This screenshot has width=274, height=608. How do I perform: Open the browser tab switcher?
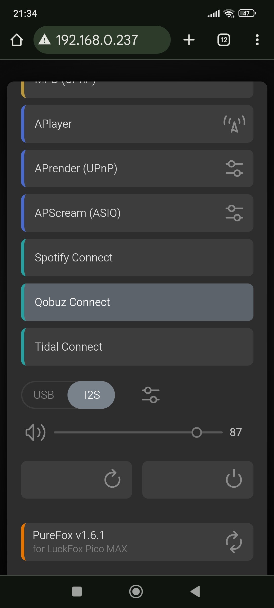[224, 40]
